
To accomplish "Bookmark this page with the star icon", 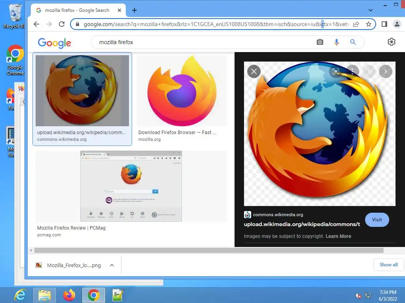I will 369,24.
